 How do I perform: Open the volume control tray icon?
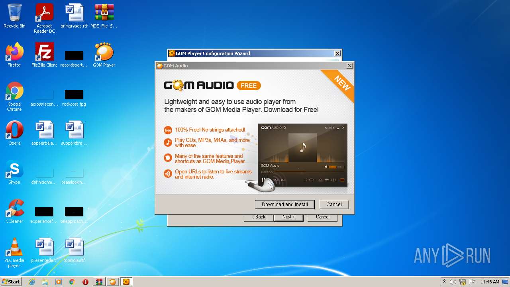coord(453,282)
